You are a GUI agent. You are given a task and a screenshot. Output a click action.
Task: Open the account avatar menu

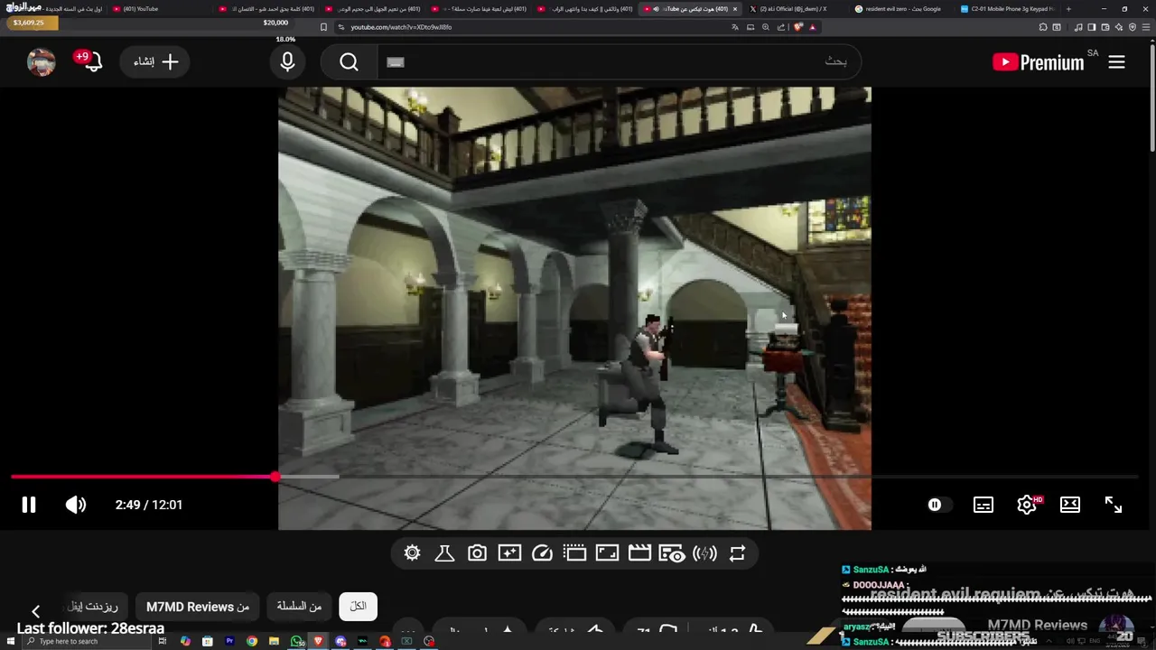point(42,62)
